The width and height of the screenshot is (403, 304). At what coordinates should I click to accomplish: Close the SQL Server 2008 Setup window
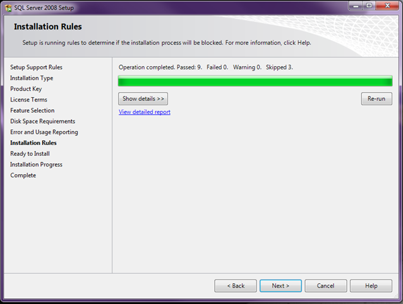tap(388, 6)
